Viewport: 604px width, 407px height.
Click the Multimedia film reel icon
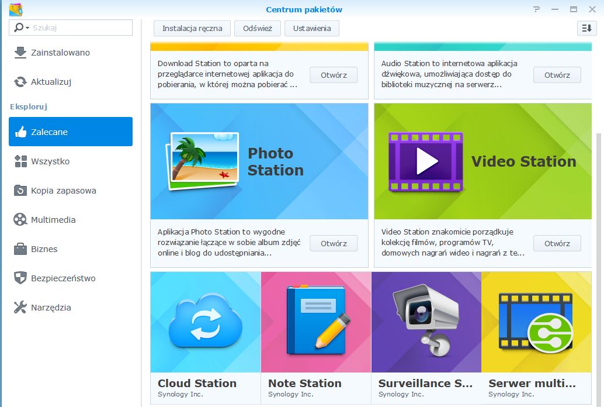click(x=20, y=220)
